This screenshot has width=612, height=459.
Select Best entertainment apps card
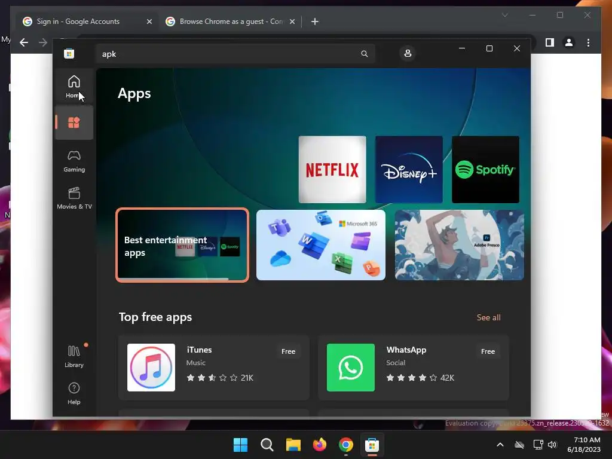coord(182,245)
